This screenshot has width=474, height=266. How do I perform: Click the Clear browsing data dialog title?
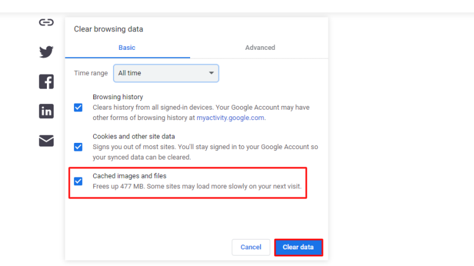[x=109, y=29]
